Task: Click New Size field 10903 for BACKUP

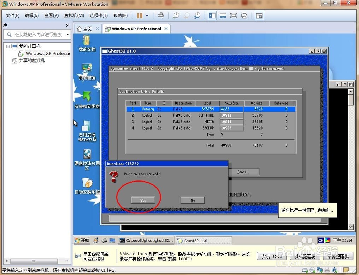Action: coord(232,128)
